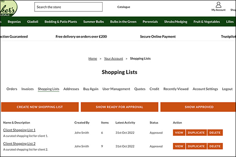
Task: Click the My Account person icon
Action: (x=219, y=5)
